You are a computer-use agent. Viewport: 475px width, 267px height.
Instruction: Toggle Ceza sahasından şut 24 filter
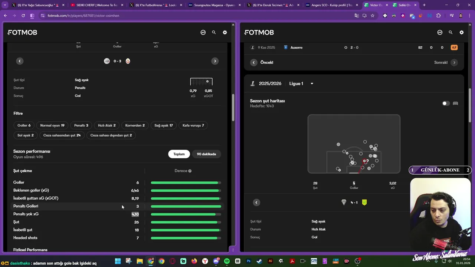(62, 135)
